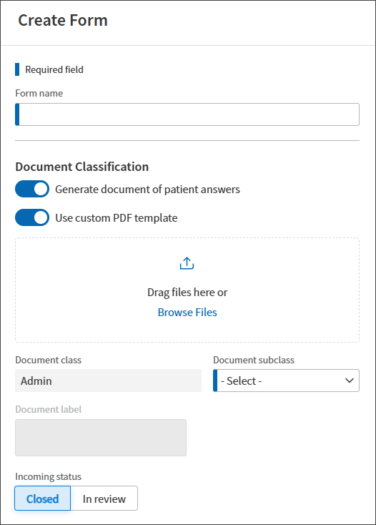The height and width of the screenshot is (525, 376).
Task: Click the Incoming status label
Action: point(48,476)
